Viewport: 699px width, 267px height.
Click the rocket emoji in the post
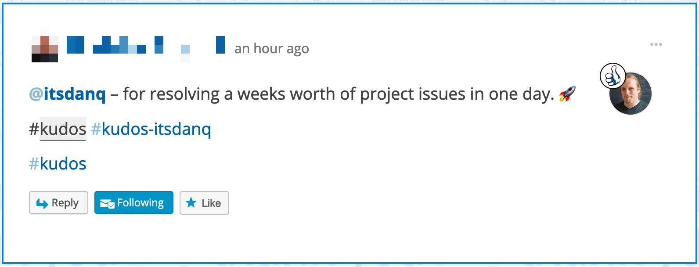pos(567,94)
